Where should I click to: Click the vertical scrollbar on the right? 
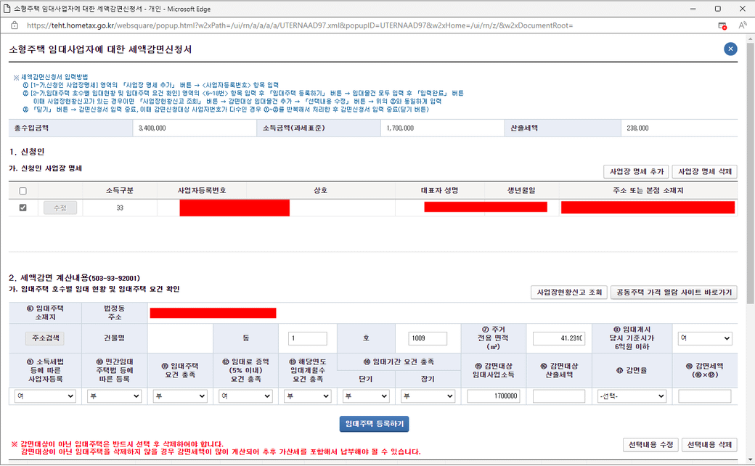pos(750,218)
